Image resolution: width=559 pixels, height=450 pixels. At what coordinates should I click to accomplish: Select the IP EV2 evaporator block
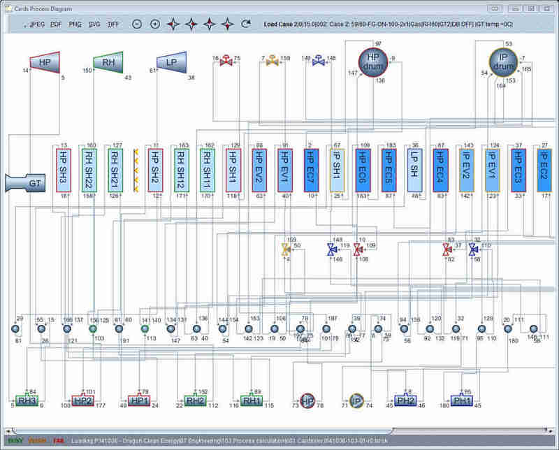tap(467, 170)
